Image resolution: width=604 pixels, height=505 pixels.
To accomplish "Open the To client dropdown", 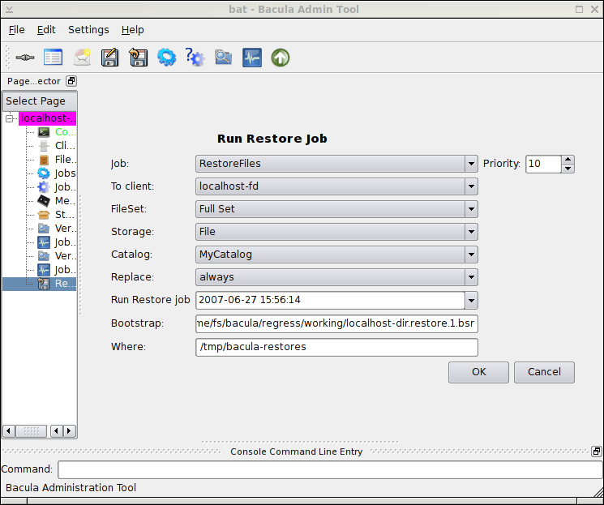I will click(x=336, y=186).
